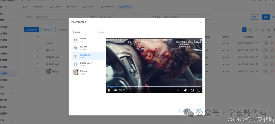Close the 文件管理 tab
The width and height of the screenshot is (275, 124).
[131, 7]
